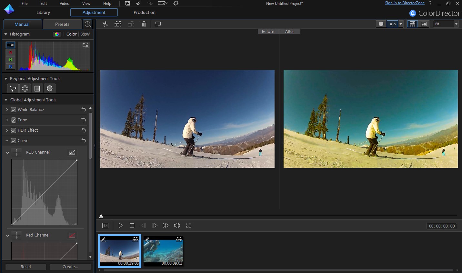Click the Remove clip trash icon
This screenshot has width=462, height=273.
click(144, 24)
